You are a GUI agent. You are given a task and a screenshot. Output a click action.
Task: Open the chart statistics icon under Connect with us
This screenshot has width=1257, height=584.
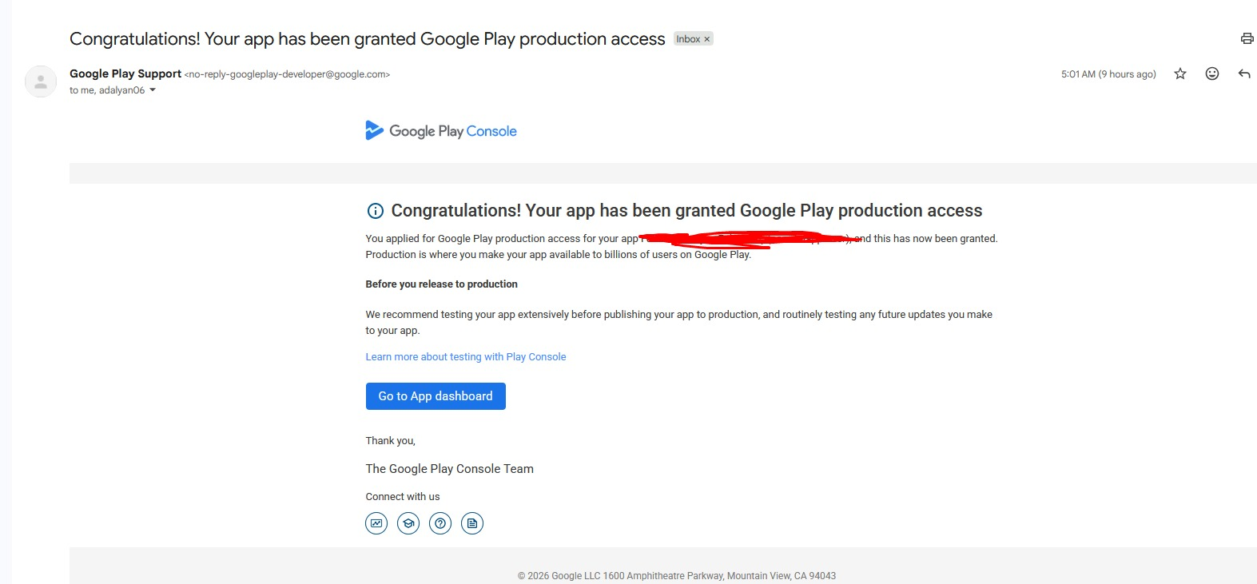click(376, 523)
